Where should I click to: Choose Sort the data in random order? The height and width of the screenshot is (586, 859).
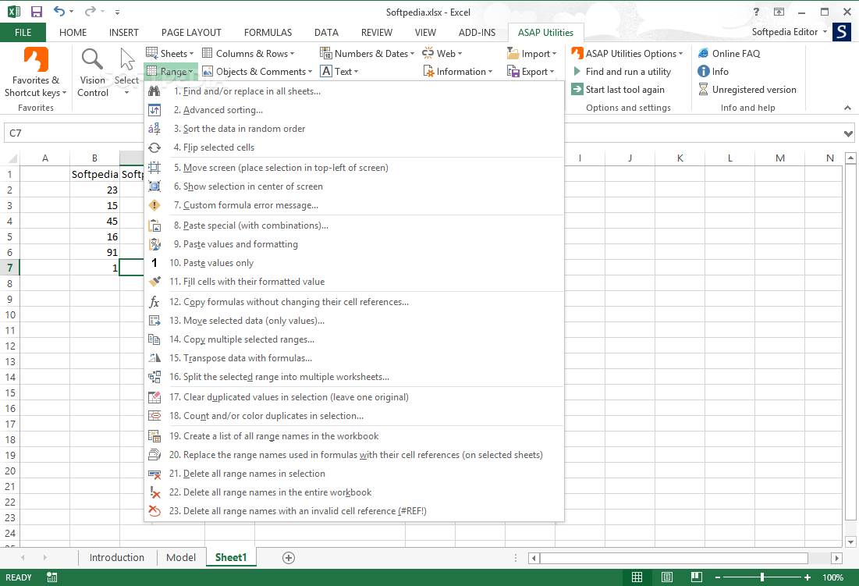(354, 129)
